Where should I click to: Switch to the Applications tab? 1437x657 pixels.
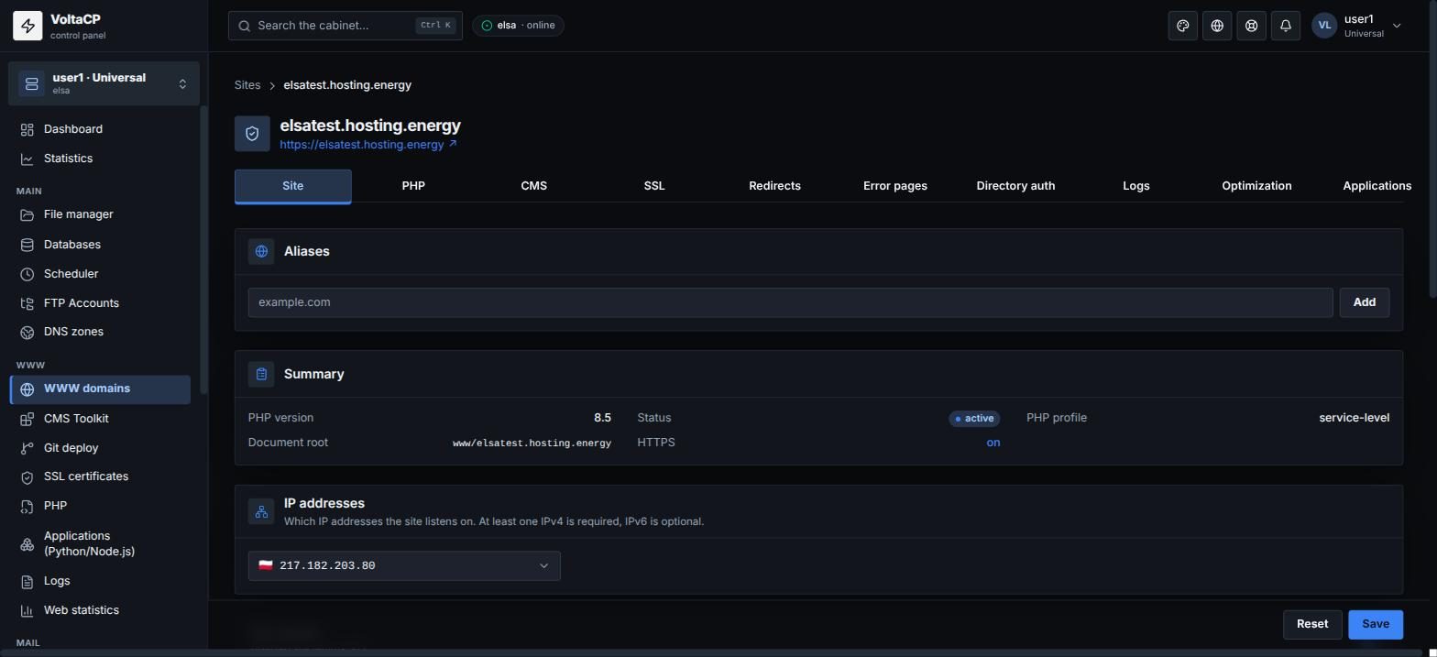[1377, 186]
